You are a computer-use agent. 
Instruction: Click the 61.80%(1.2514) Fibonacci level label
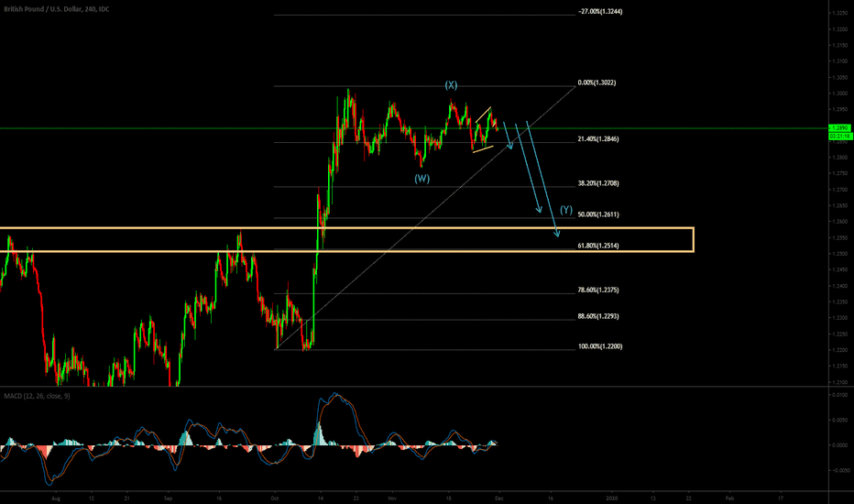602,247
